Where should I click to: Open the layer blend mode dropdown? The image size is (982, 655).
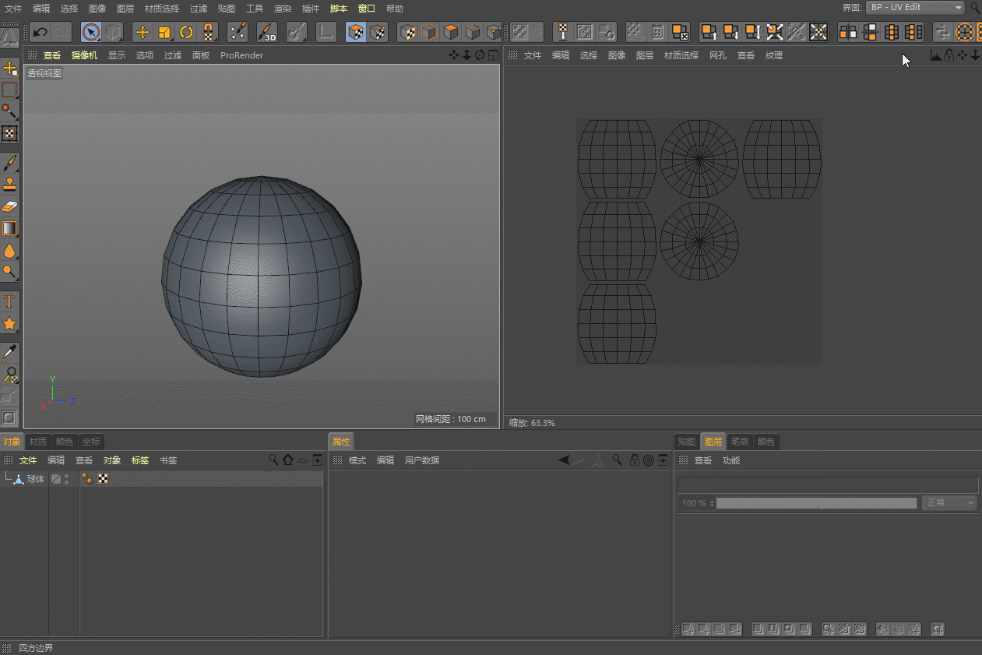click(949, 503)
